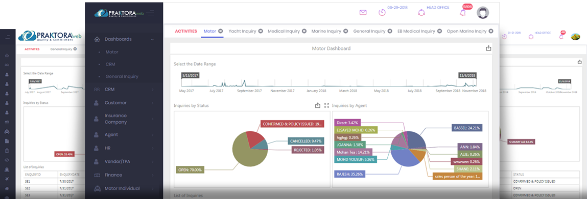The image size is (587, 199).
Task: Click car icon in left window's collapsed sidebar
Action: pyautogui.click(x=7, y=131)
